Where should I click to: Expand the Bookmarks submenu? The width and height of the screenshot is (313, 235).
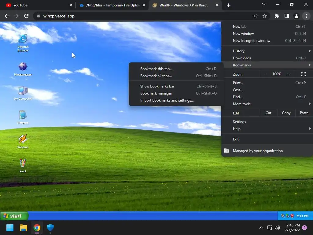[267, 65]
